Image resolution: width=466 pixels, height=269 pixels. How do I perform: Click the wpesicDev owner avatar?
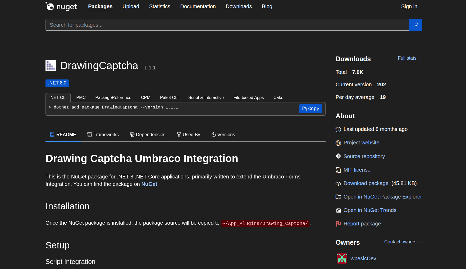(342, 258)
